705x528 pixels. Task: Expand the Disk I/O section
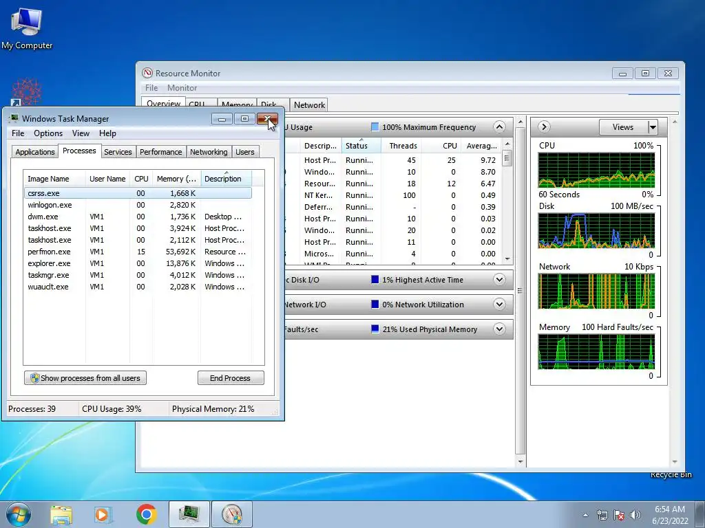499,280
